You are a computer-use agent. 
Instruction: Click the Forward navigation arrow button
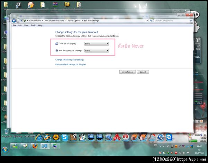pyautogui.click(x=18, y=21)
